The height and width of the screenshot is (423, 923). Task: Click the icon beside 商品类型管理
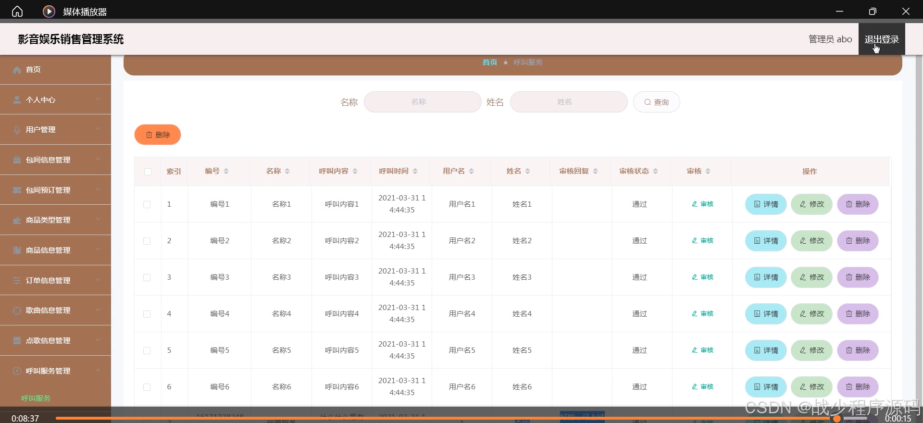coord(17,220)
